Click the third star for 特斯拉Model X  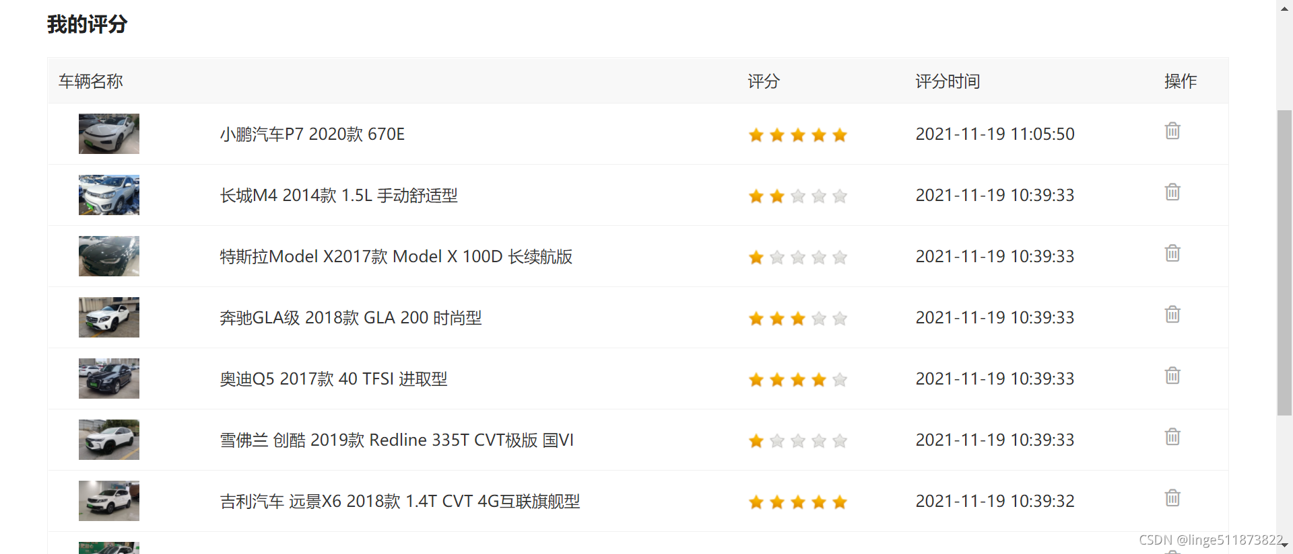coord(798,258)
